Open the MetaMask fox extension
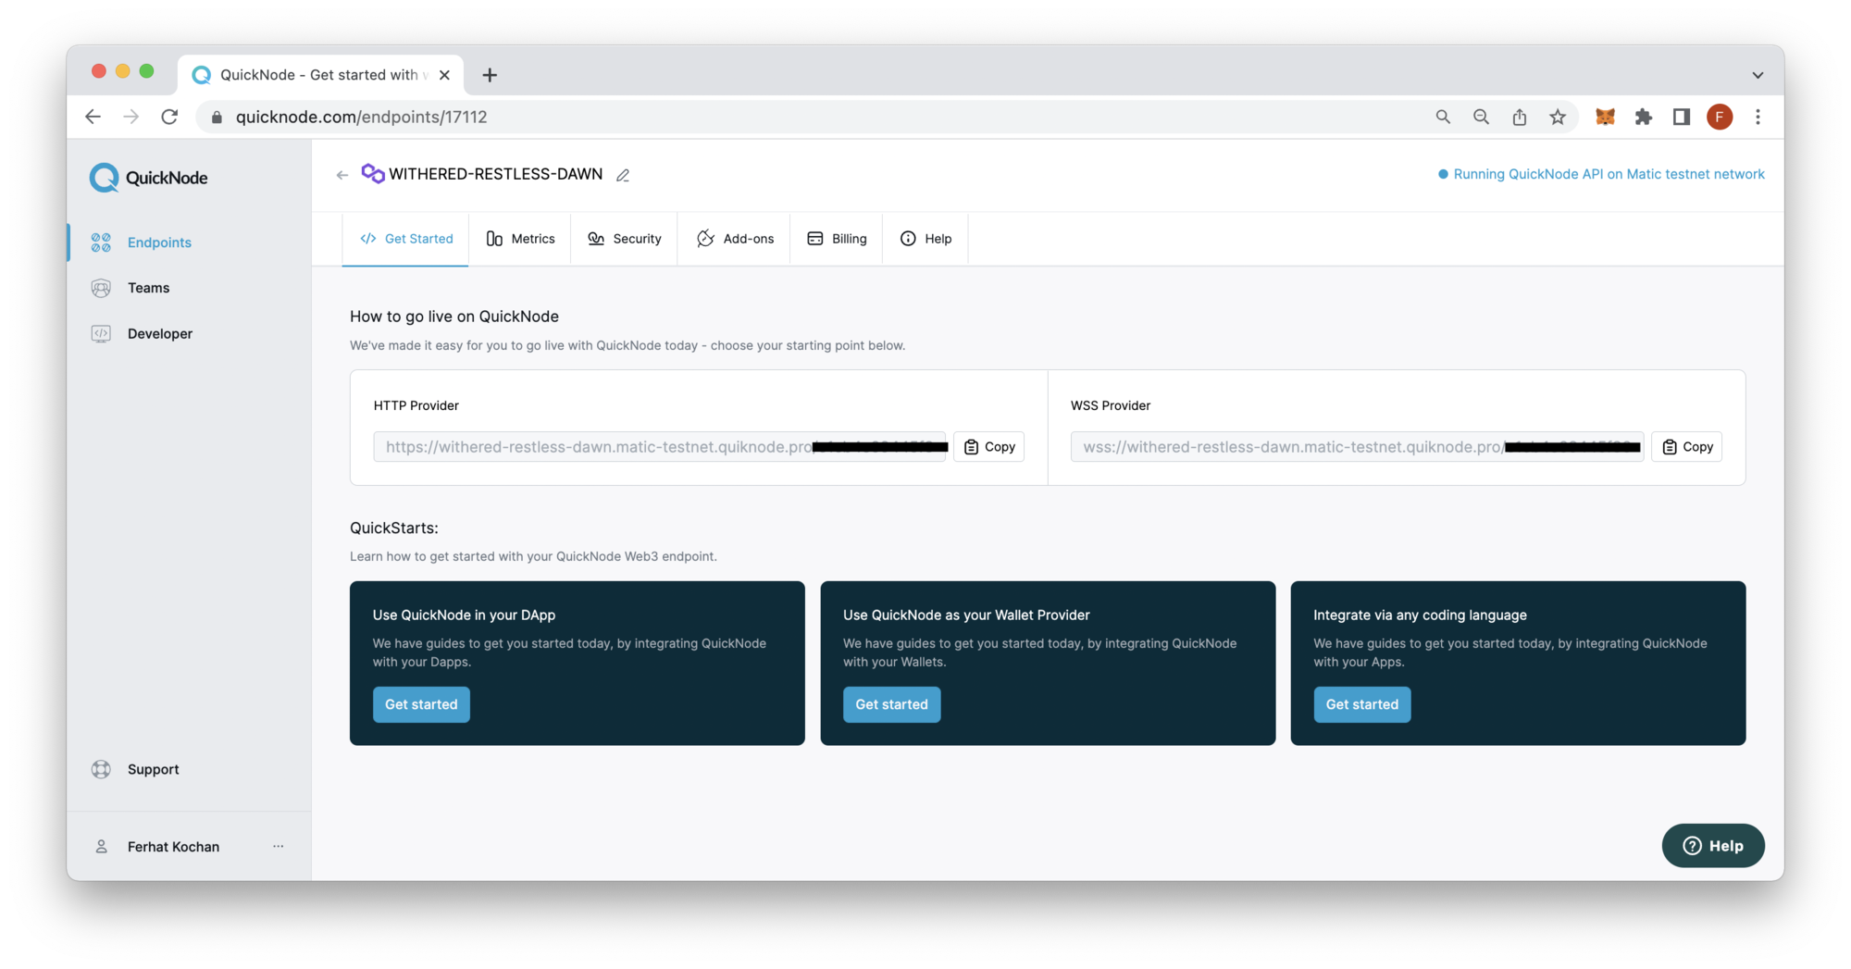1851x969 pixels. coord(1605,117)
